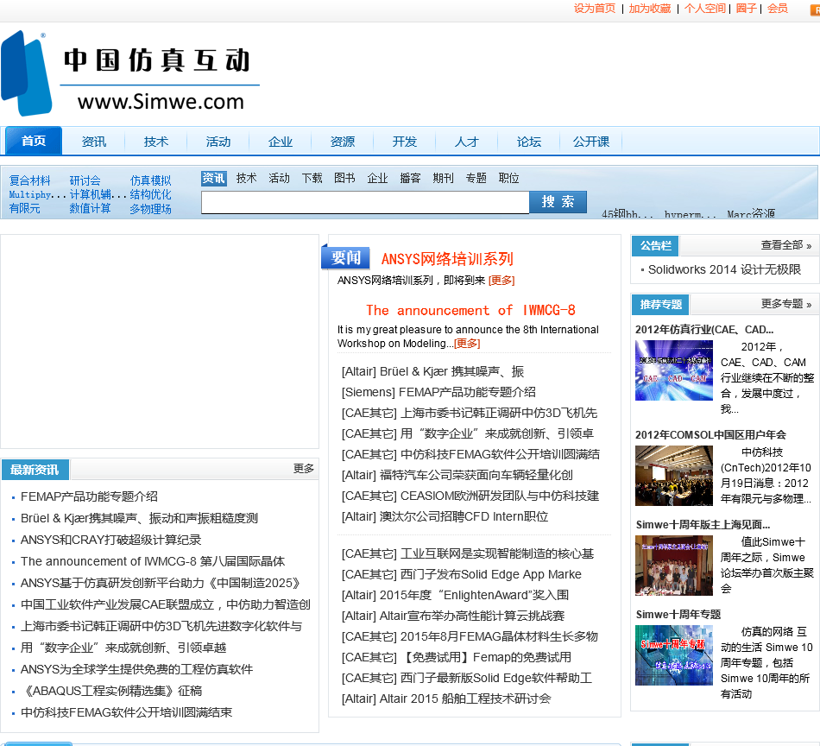Viewport: 820px width, 746px height.
Task: Click the 复合材料 hot keyword link
Action: (30, 180)
